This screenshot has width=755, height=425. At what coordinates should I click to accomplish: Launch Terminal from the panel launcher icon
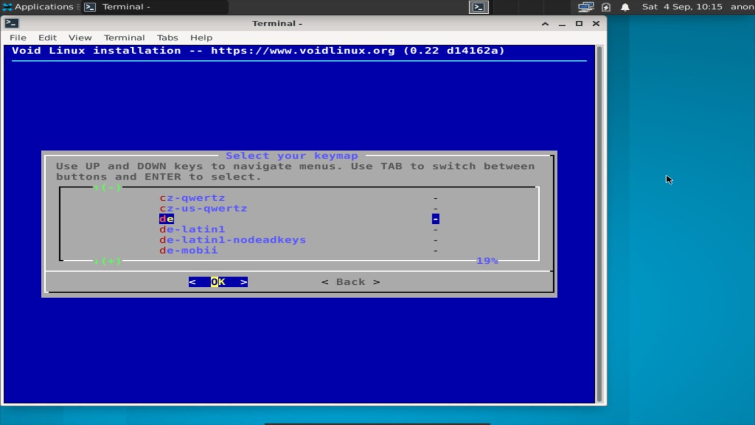(478, 7)
